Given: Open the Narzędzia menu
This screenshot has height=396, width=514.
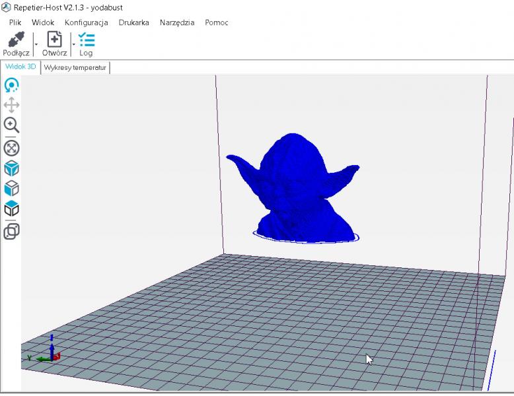Looking at the screenshot, I should click(177, 22).
